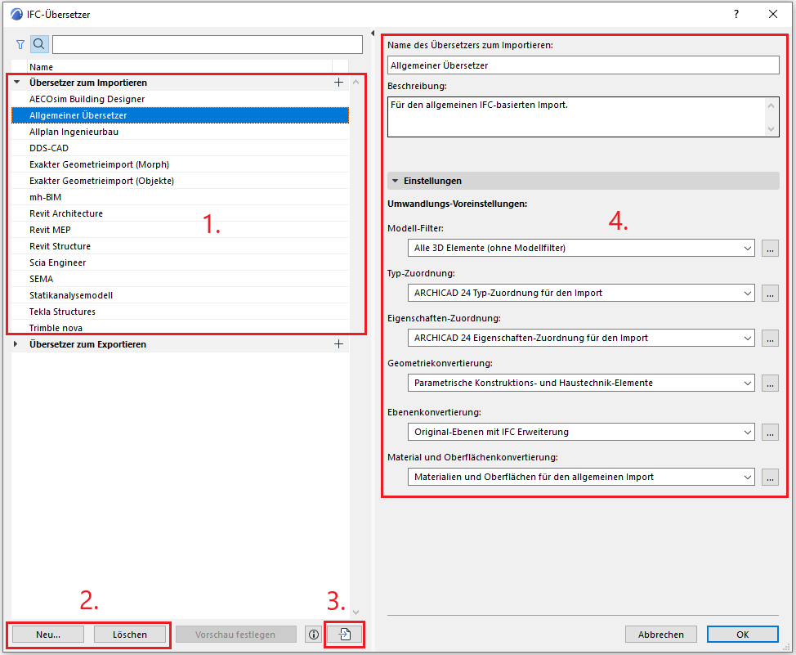Click the filter funnel icon
796x655 pixels.
(20, 44)
